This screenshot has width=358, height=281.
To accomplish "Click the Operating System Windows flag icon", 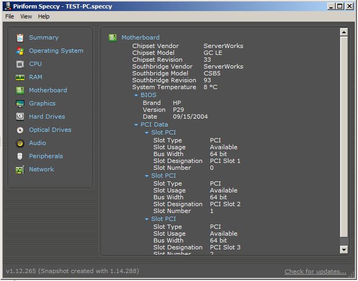I will point(20,51).
